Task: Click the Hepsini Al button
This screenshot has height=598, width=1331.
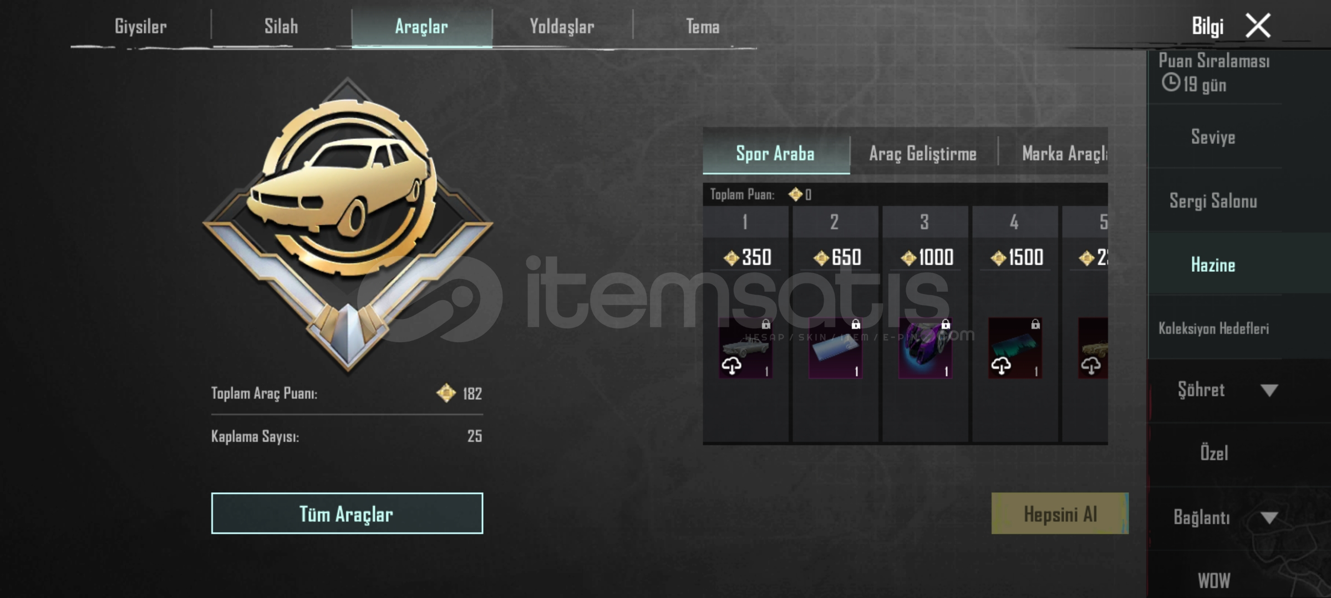Action: click(x=1060, y=513)
